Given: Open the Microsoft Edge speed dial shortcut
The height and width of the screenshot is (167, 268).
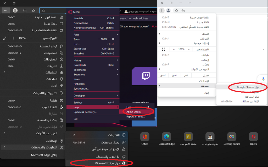Looking at the screenshot, I should [167, 139].
